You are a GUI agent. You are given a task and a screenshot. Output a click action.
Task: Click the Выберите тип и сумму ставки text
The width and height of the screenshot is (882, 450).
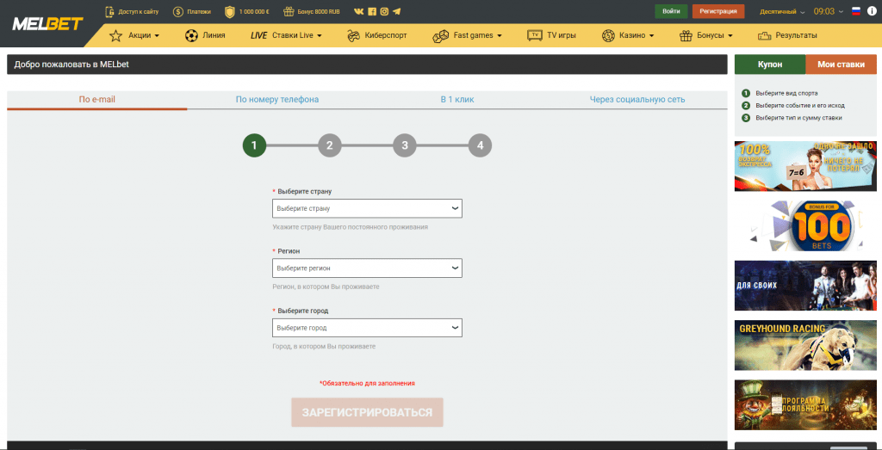(x=798, y=118)
